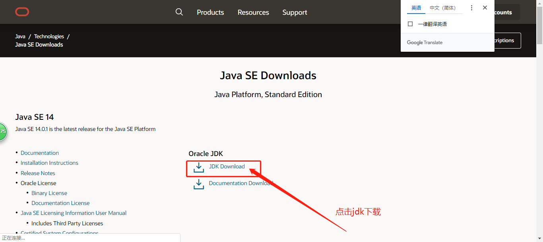Open Java SE Licensing Information User Manual
The width and height of the screenshot is (543, 242).
pyautogui.click(x=74, y=213)
